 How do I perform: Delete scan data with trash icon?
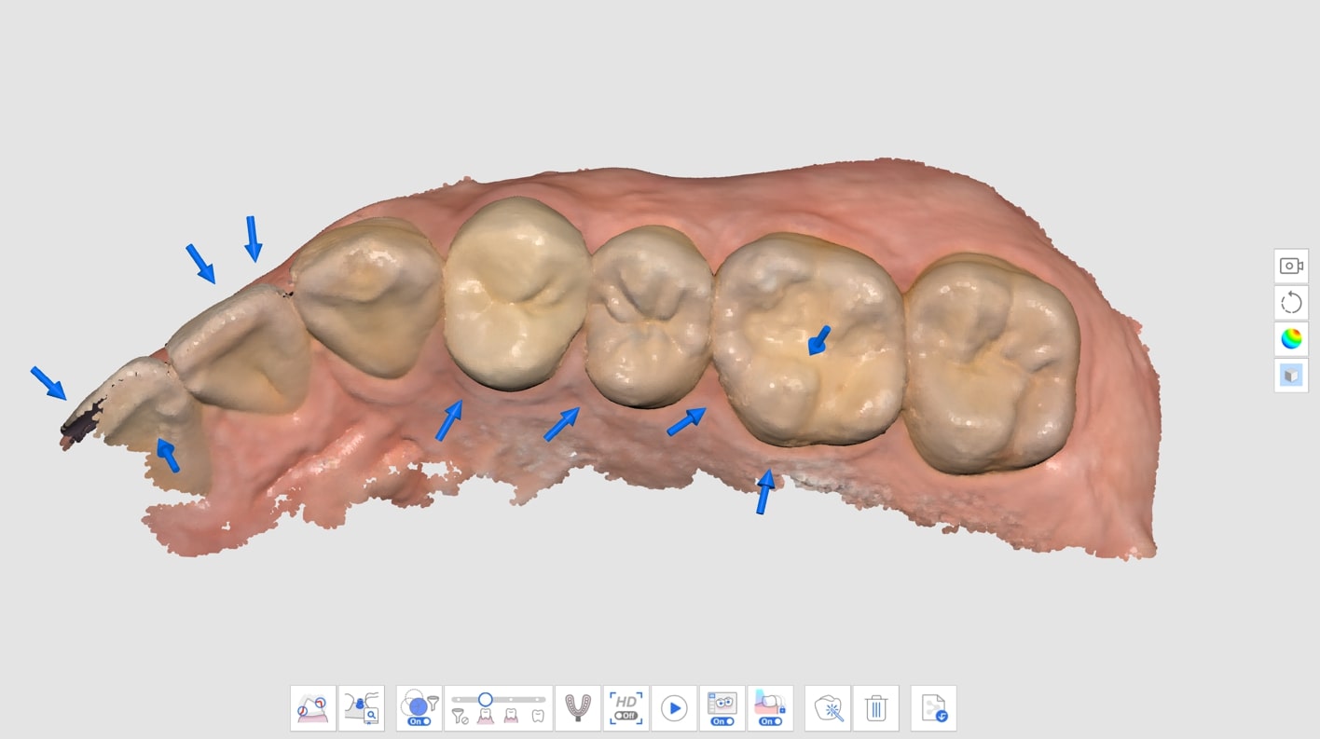[x=876, y=708]
